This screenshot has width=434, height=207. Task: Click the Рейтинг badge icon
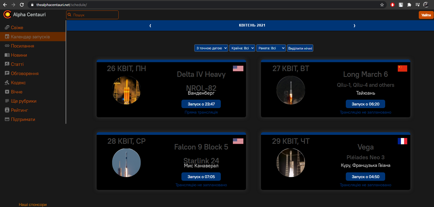tap(7, 110)
